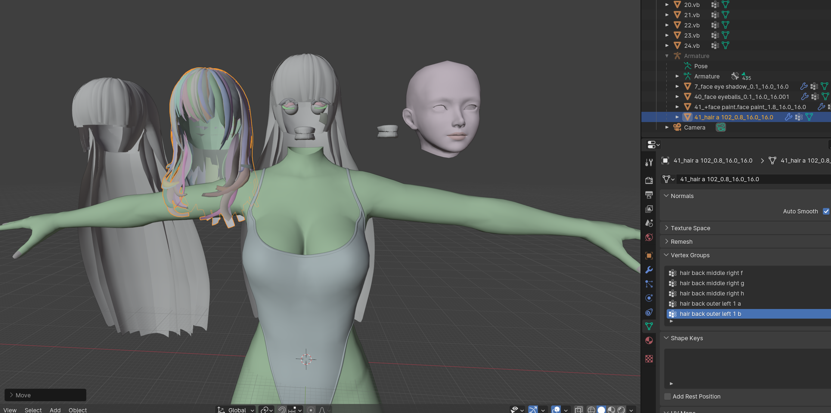Click the Camera object data icon

click(x=721, y=127)
